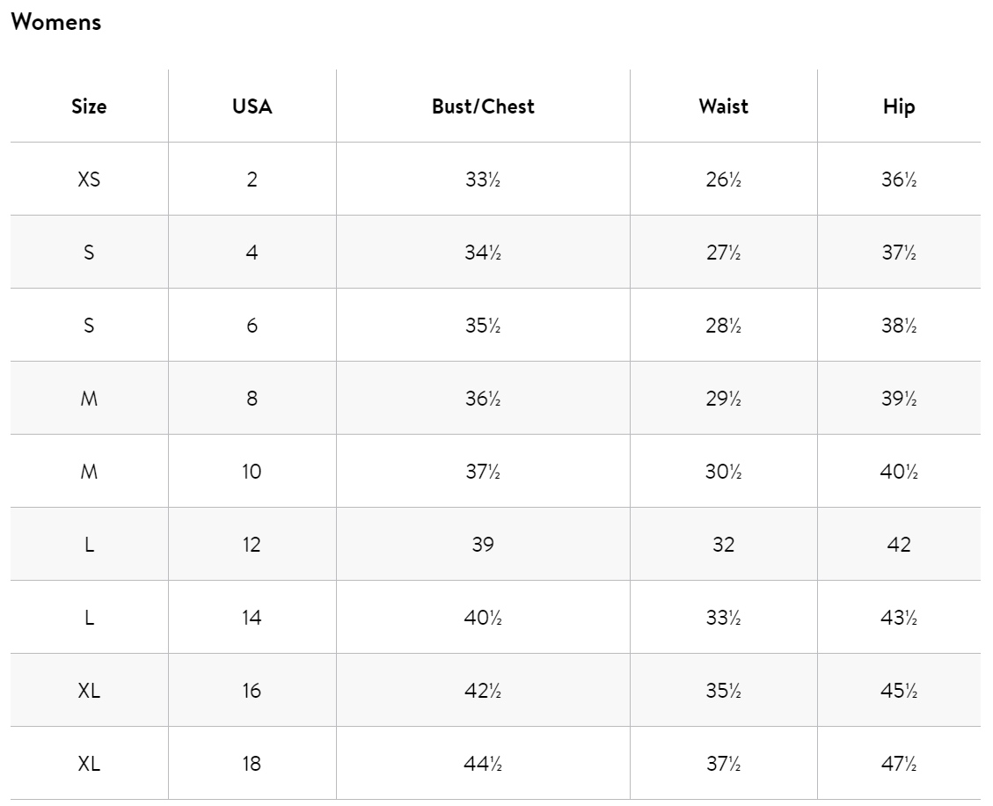Click the Waist column header
This screenshot has width=993, height=806.
723,106
